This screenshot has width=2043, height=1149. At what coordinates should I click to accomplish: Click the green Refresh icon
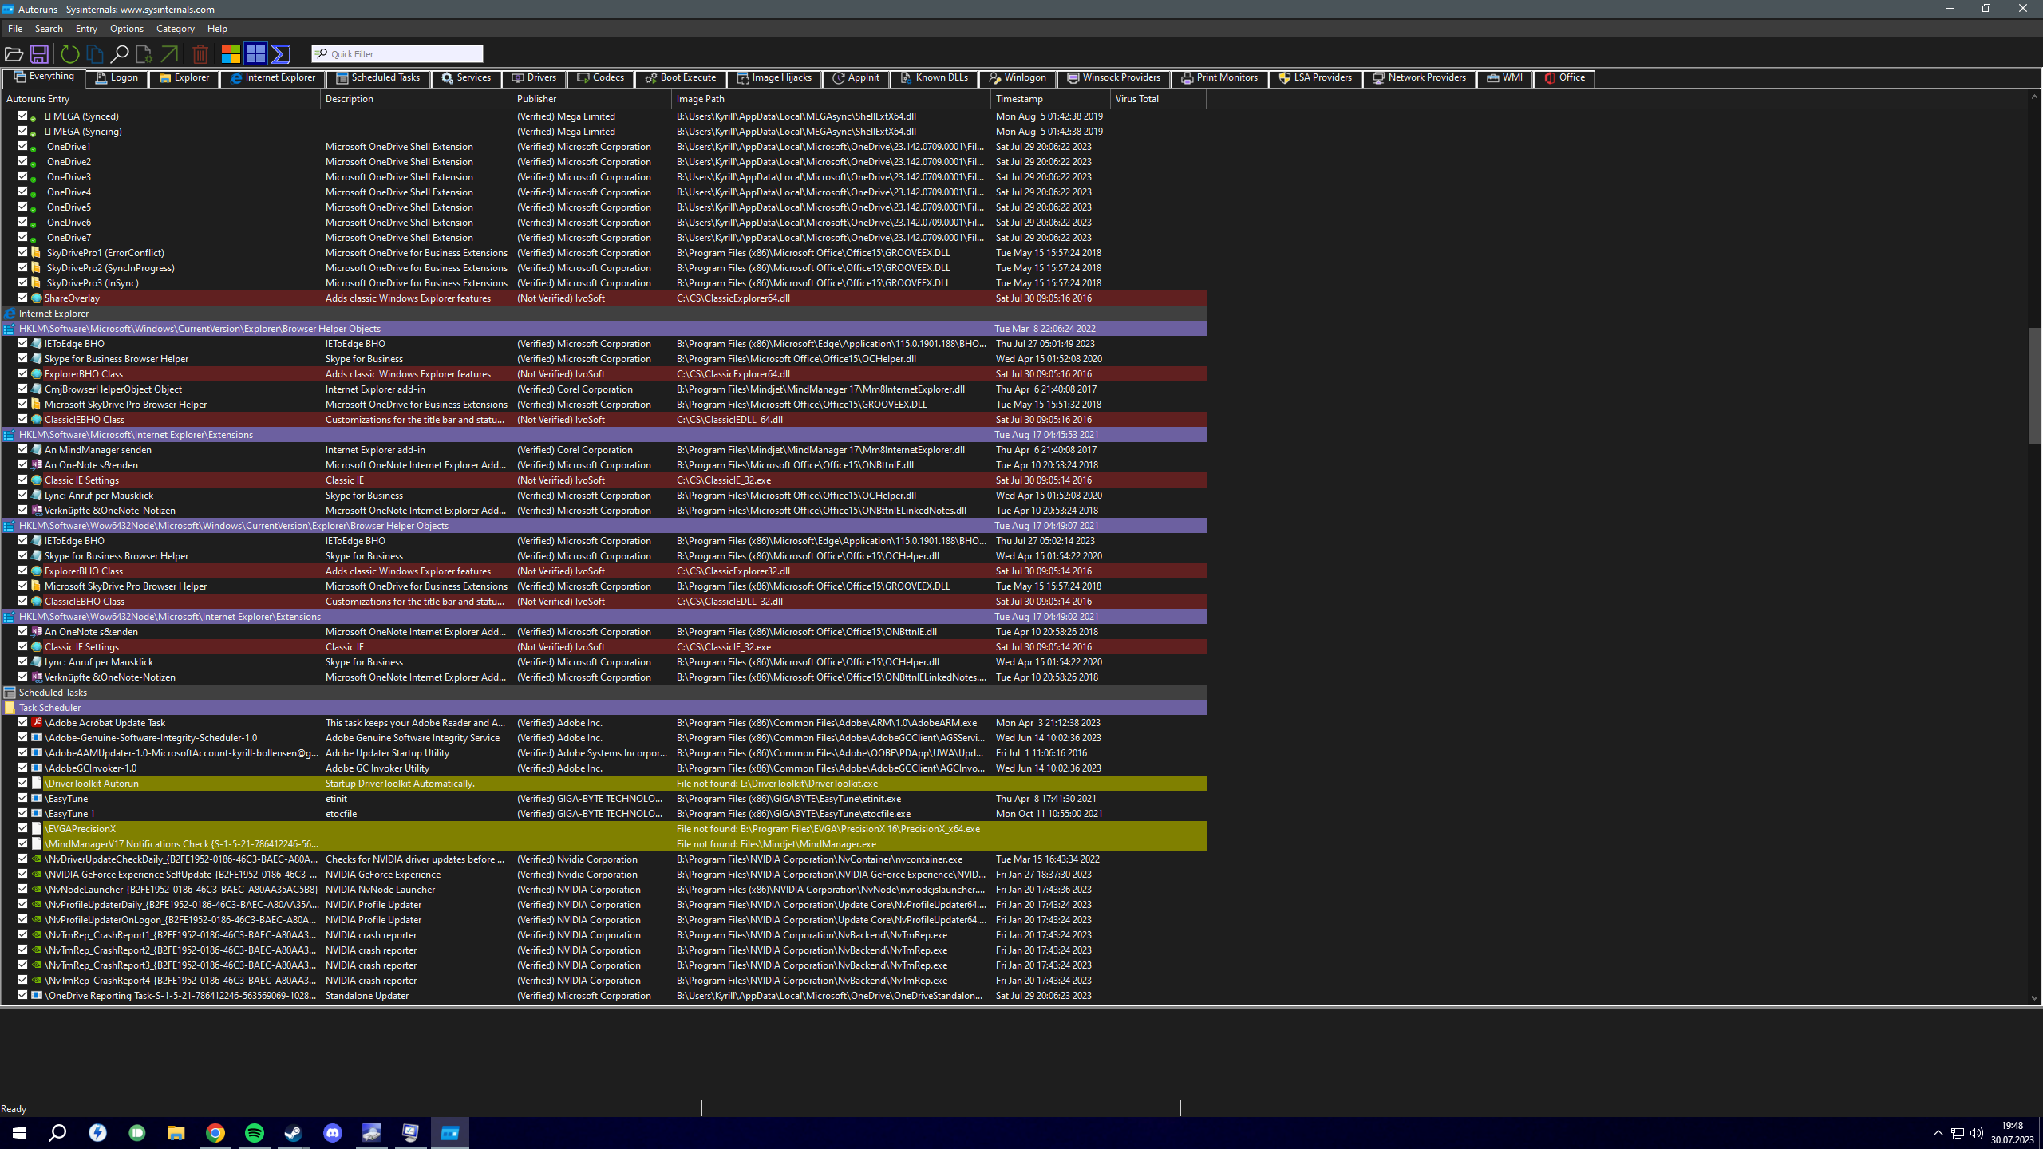(69, 54)
